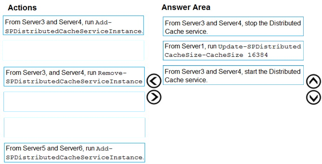
Task: Click the empty slot above Server5 and Server6 action
Action: coord(75,127)
